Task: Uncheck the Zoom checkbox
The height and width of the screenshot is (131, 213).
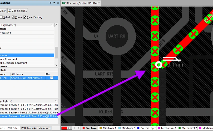Action: (x=13, y=17)
